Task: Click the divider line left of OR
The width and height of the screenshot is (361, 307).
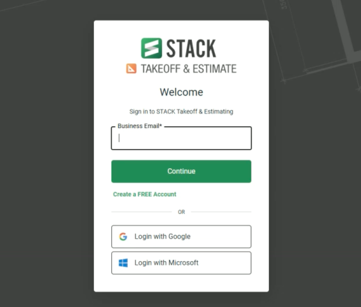Action: 141,212
